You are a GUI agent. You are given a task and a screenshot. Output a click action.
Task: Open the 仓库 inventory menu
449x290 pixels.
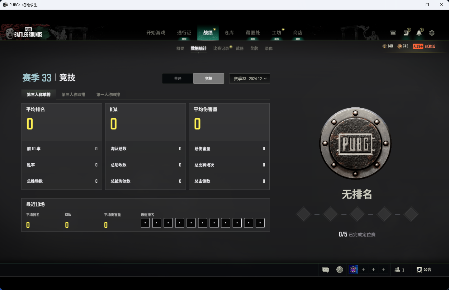pyautogui.click(x=229, y=33)
